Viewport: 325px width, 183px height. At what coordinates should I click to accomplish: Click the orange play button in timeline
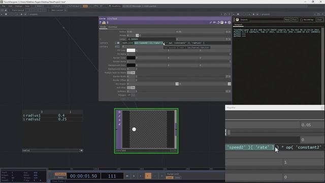148,176
